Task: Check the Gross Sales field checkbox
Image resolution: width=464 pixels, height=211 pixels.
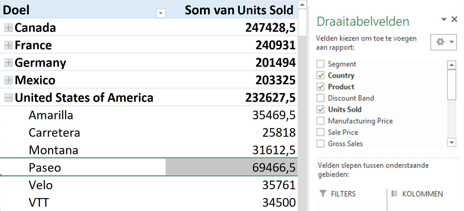Action: click(321, 143)
